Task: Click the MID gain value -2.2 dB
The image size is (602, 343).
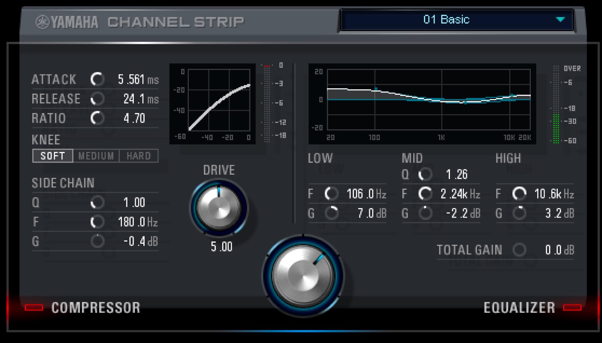Action: pyautogui.click(x=463, y=213)
